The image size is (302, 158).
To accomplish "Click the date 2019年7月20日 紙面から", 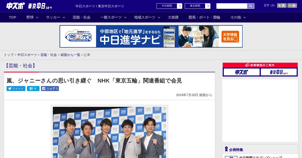I will click(194, 95).
